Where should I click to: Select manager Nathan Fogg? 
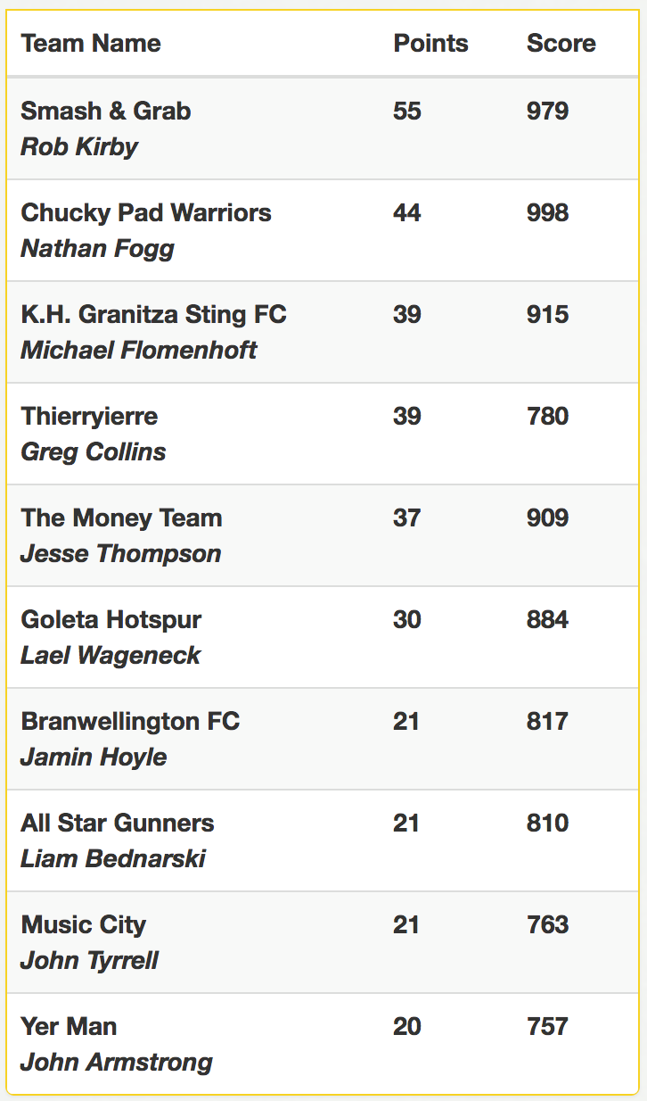97,248
